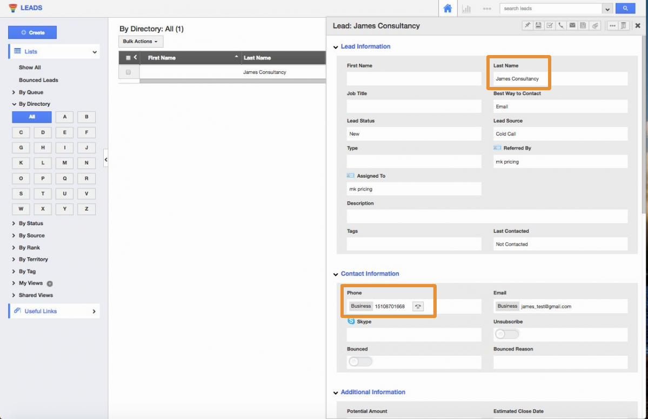Click the Home icon in top bar

click(x=447, y=9)
